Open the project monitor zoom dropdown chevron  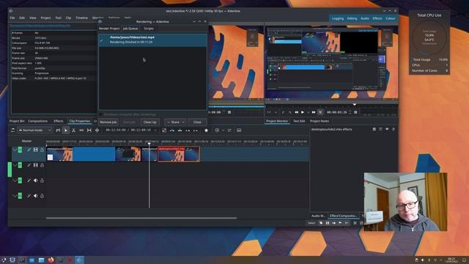click(x=276, y=112)
